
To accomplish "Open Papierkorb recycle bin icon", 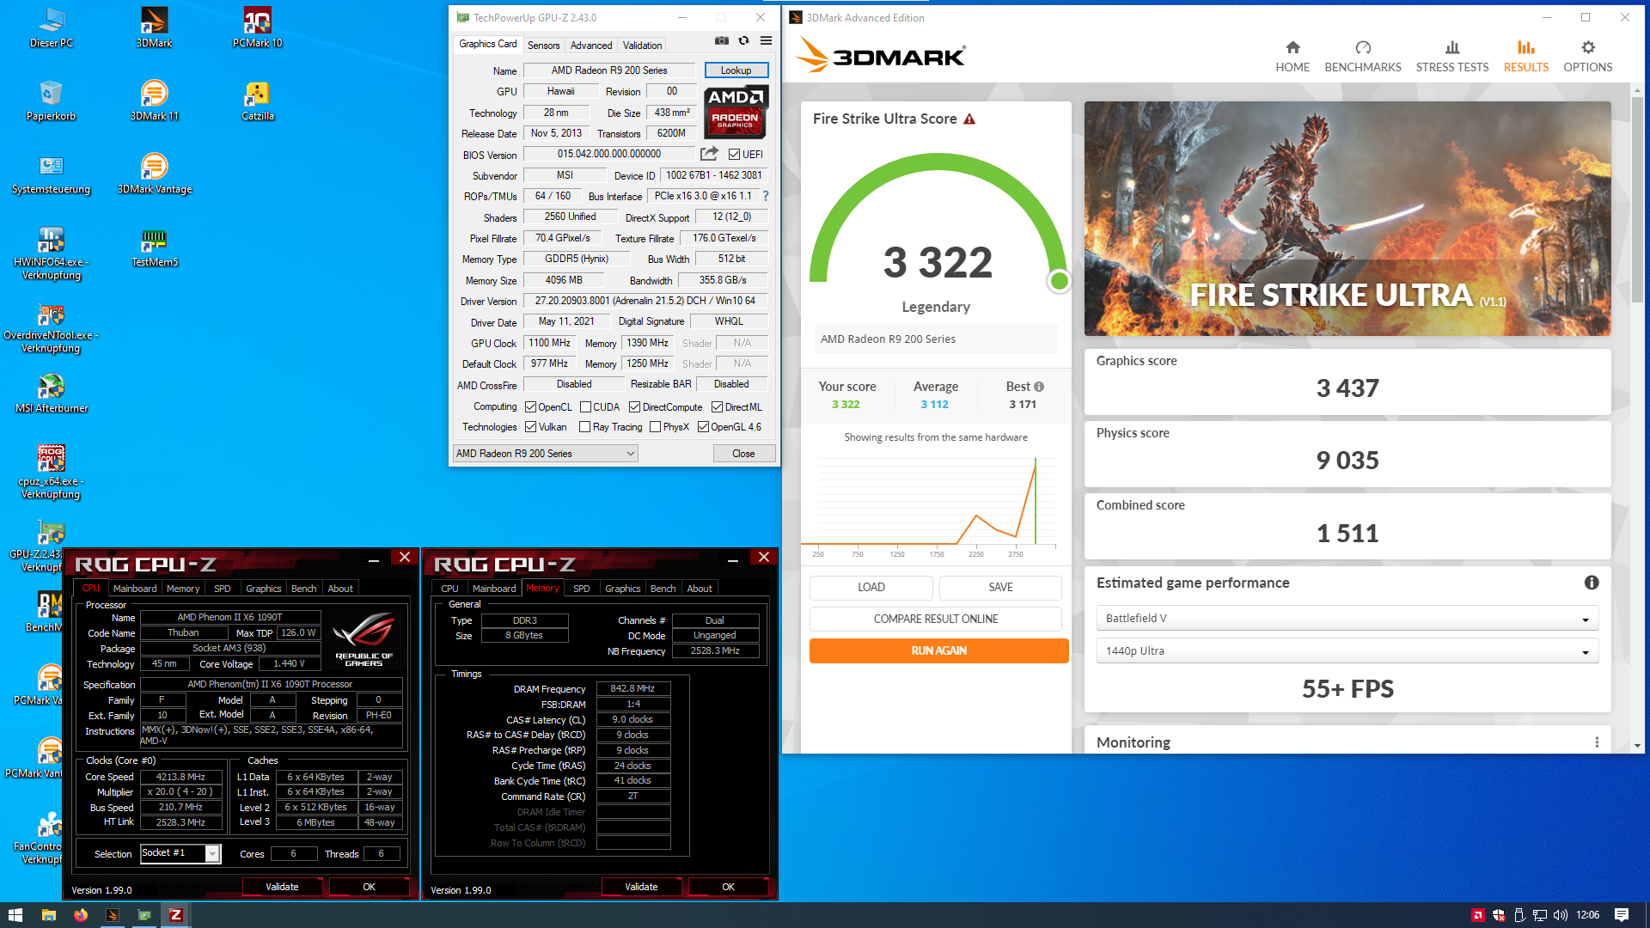I will point(51,101).
